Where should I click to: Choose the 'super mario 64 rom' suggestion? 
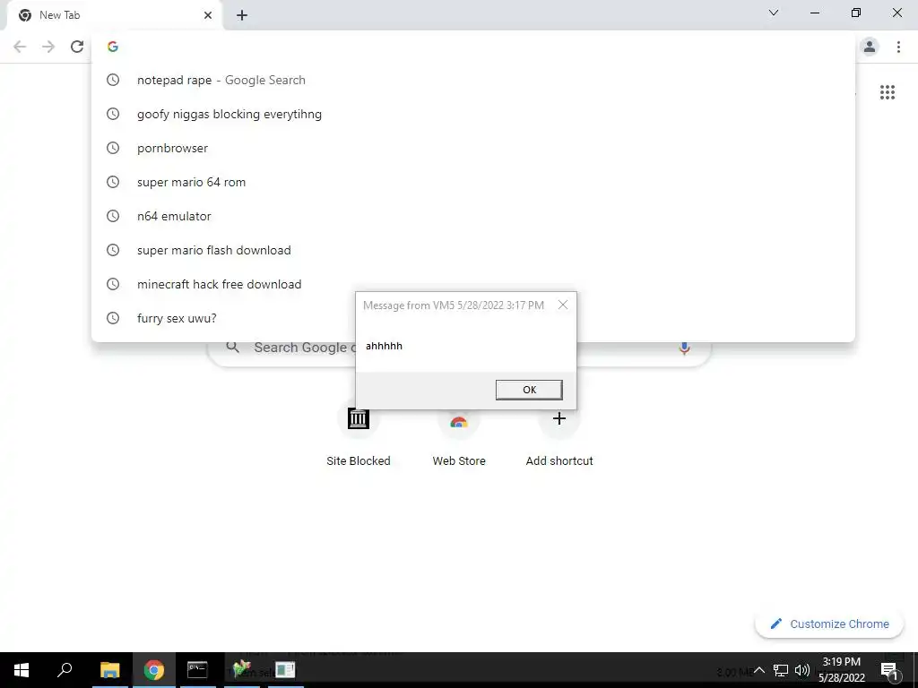(x=473, y=182)
